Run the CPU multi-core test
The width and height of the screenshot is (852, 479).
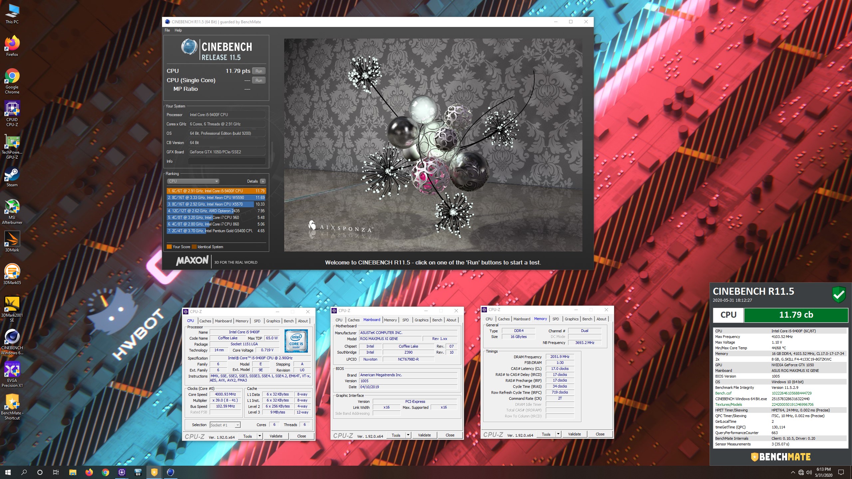(x=259, y=71)
